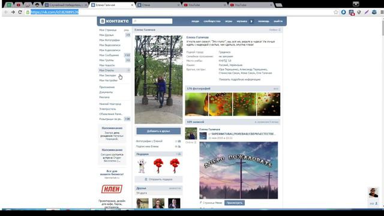
Task: Open 'сообщества' in VK header menu
Action: 212,22
